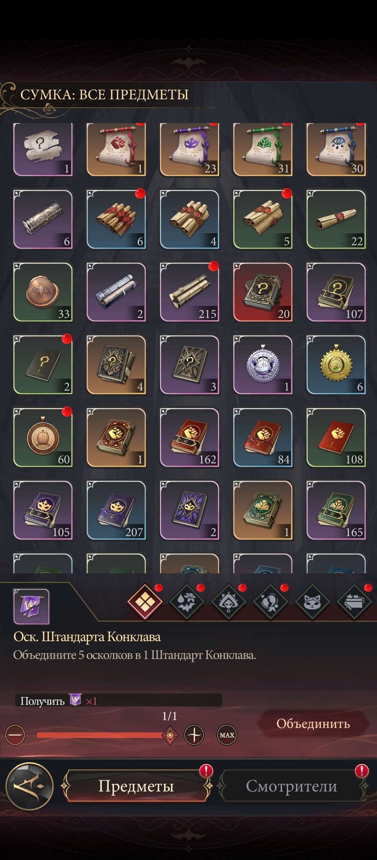Select the barrel medallion with count 60
The width and height of the screenshot is (377, 860).
point(43,437)
